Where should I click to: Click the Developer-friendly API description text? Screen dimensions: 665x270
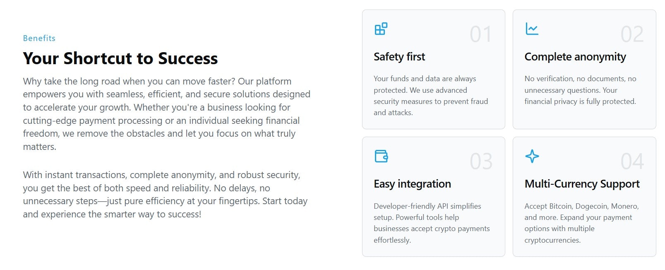[431, 223]
